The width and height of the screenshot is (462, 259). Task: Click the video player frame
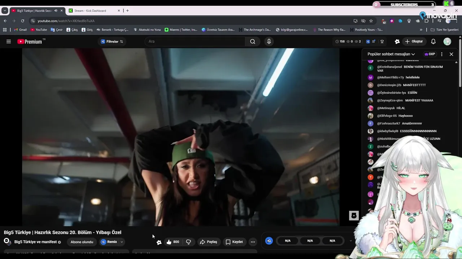pos(180,137)
